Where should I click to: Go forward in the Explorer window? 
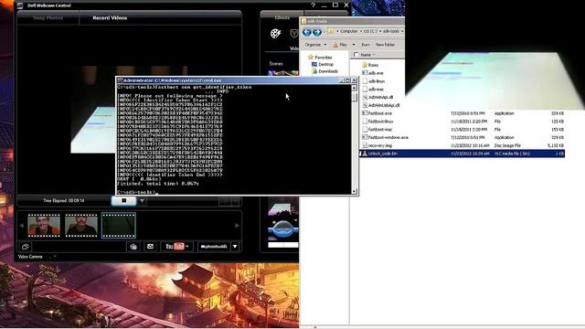point(317,33)
